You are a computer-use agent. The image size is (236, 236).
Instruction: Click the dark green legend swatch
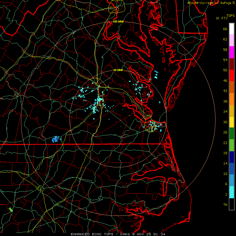pos(232,133)
